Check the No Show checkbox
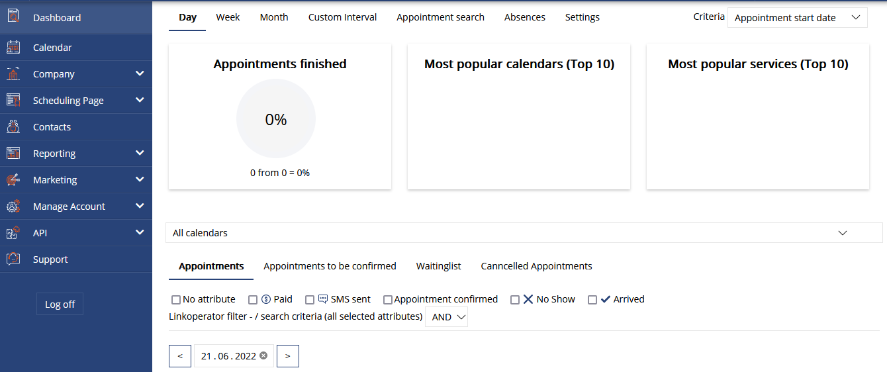 pos(515,300)
